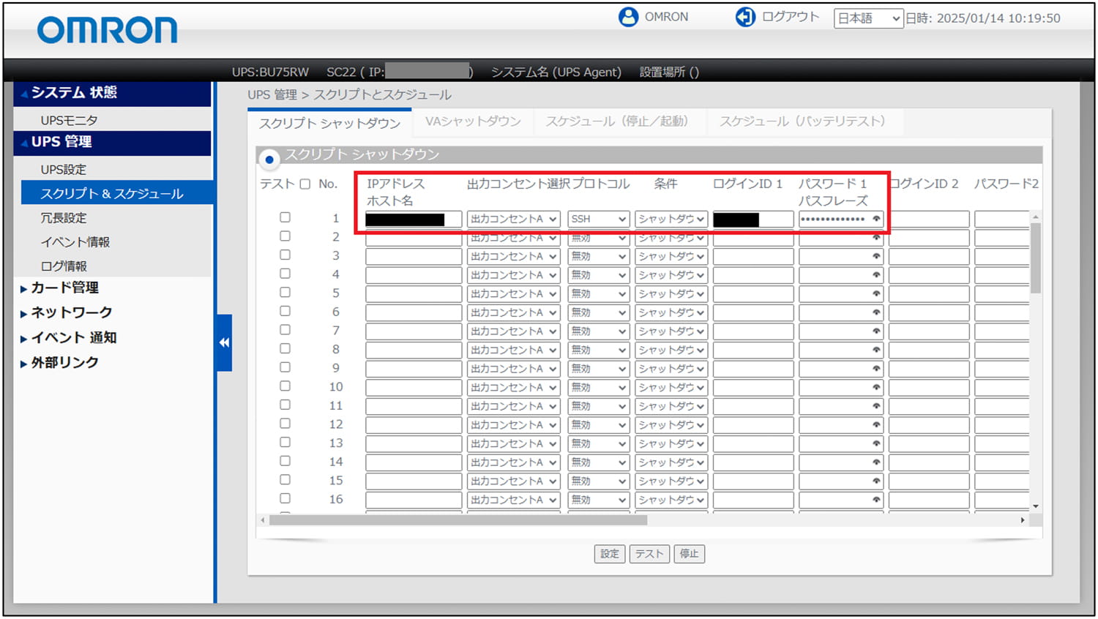Image resolution: width=1098 pixels, height=619 pixels.
Task: Click the logout arrow icon
Action: (745, 17)
